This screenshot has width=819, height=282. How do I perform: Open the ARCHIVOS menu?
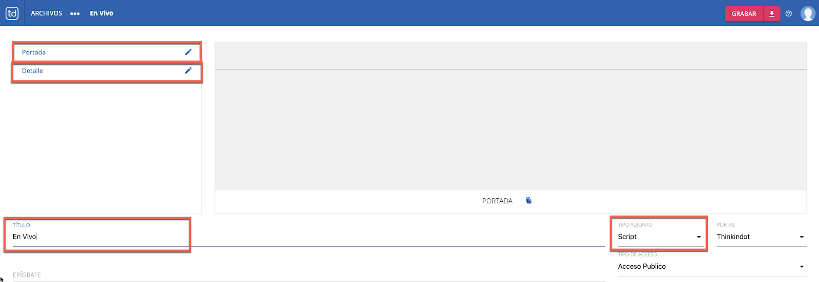46,13
